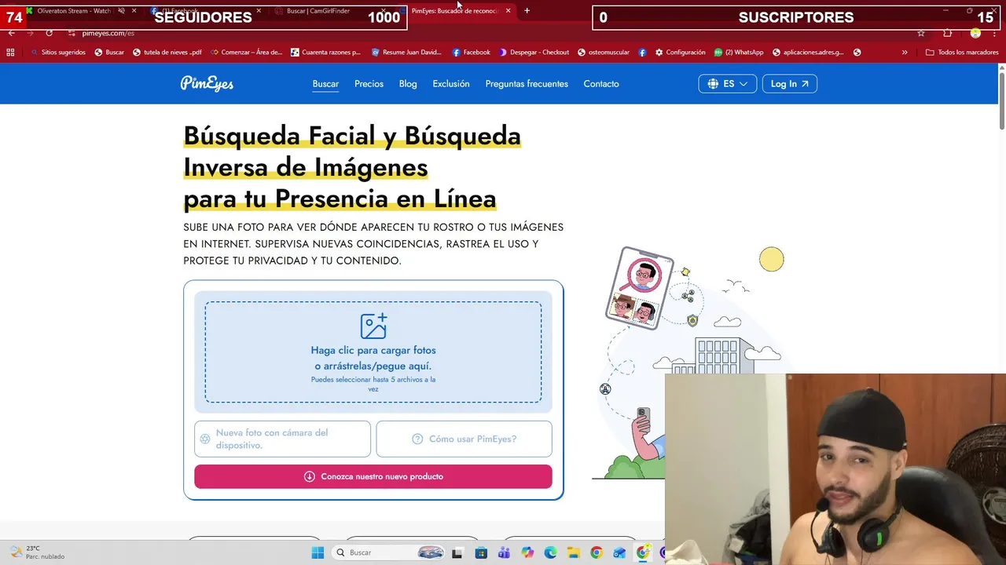Screen dimensions: 1006x565
Task: Open the Chrome extensions puzzle icon
Action: coord(947,33)
